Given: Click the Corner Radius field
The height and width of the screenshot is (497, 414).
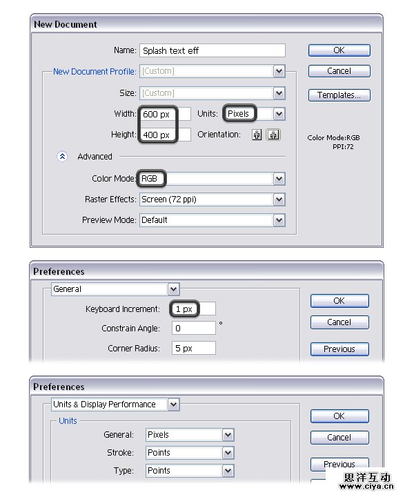Looking at the screenshot, I should [194, 349].
